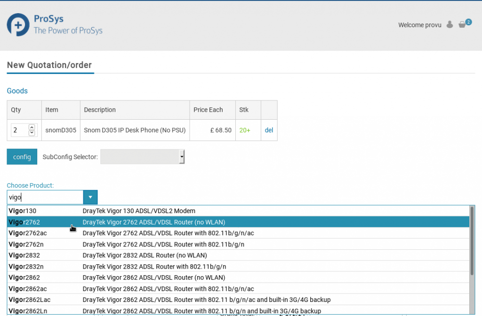Click the snomD305 item cell
The width and height of the screenshot is (482, 316).
pyautogui.click(x=61, y=130)
